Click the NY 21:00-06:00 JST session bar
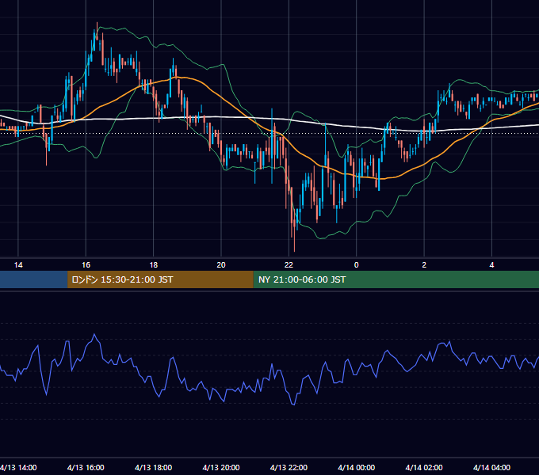539x475 pixels. pos(396,279)
